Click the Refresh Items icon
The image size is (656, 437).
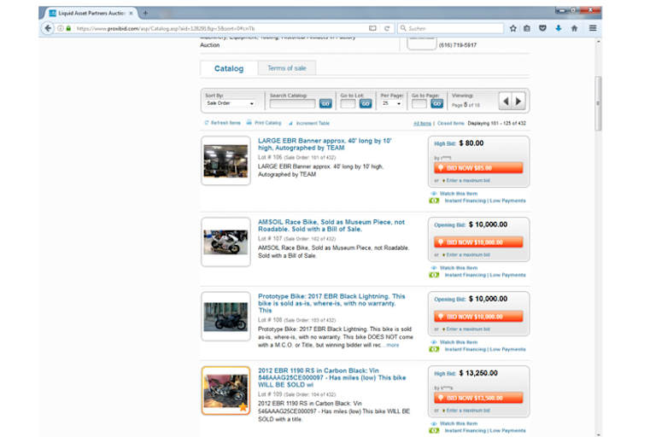click(x=207, y=123)
